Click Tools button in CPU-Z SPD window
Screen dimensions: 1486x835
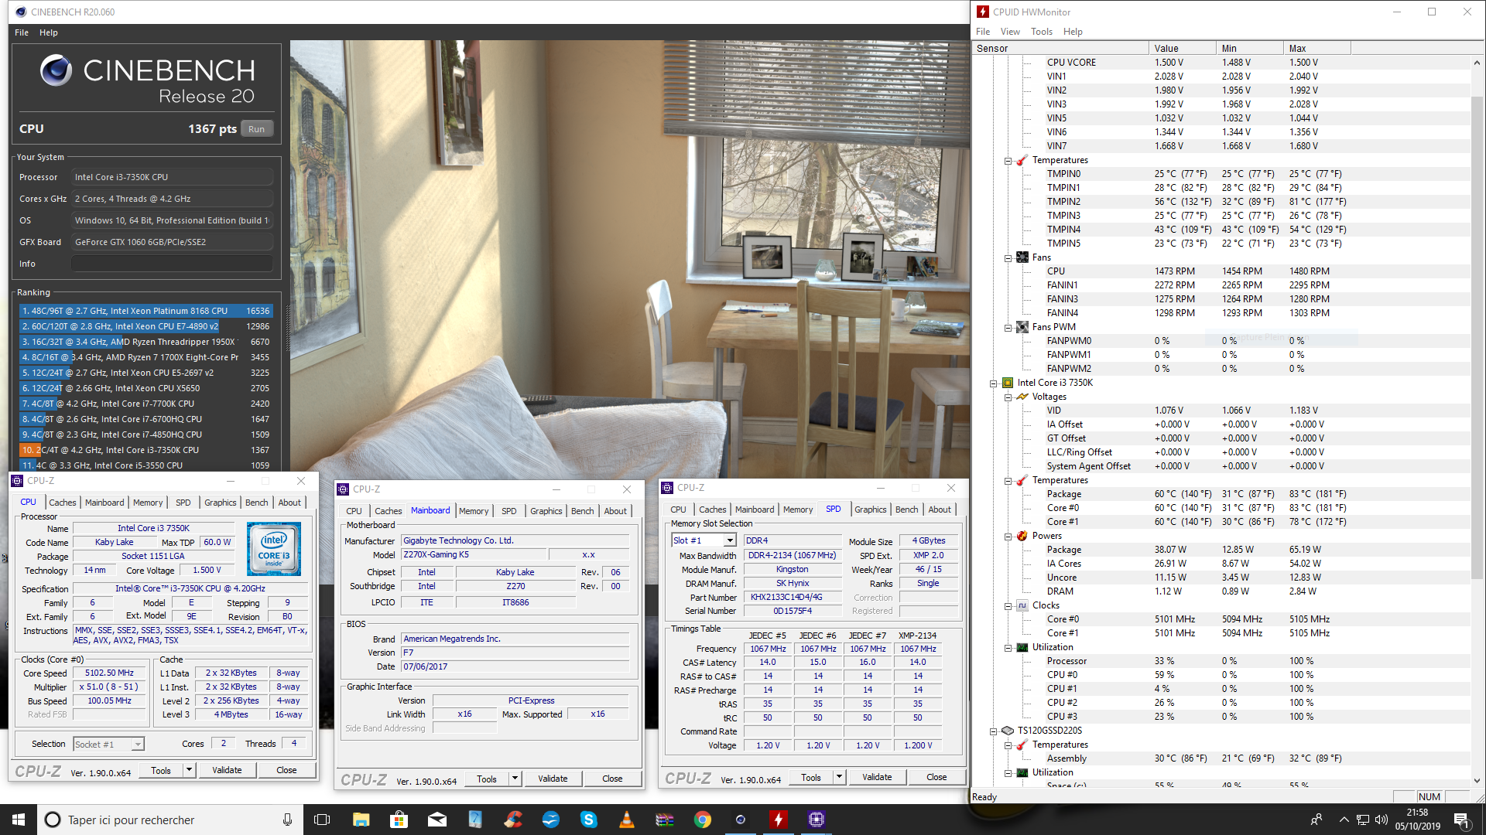(811, 777)
